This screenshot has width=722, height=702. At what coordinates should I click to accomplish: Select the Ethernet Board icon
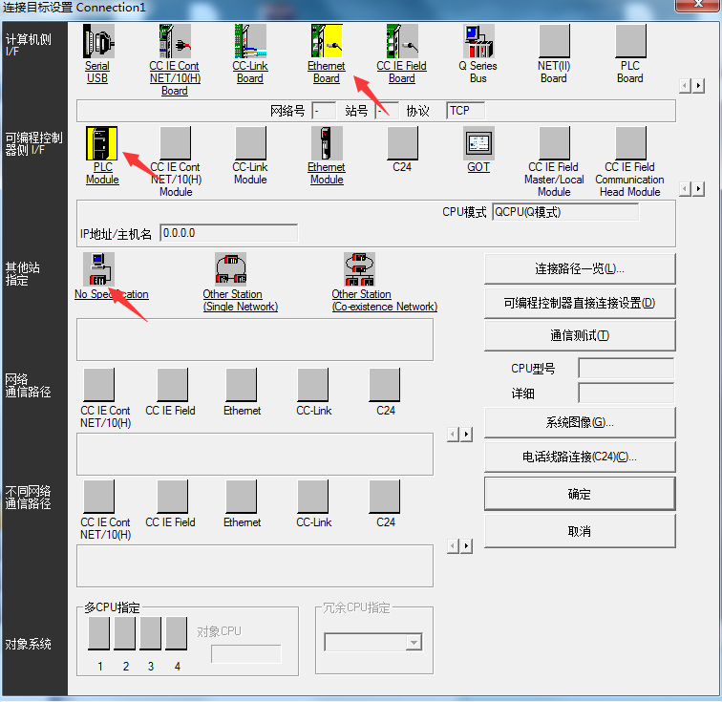pos(327,42)
